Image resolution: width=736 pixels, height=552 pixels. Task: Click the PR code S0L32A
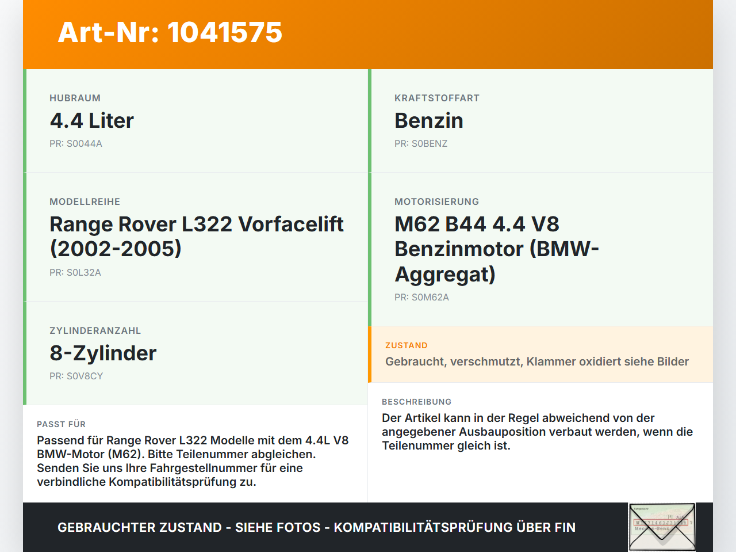pyautogui.click(x=75, y=272)
